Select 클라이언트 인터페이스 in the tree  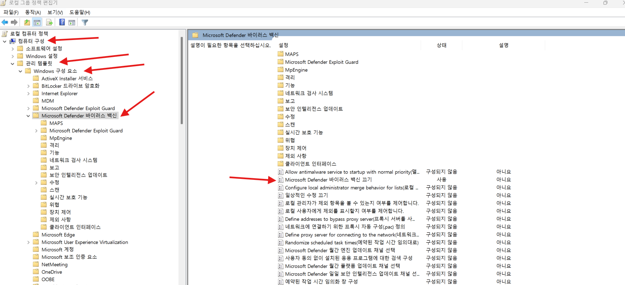click(x=75, y=227)
